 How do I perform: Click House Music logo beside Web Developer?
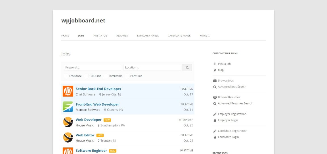point(68,122)
